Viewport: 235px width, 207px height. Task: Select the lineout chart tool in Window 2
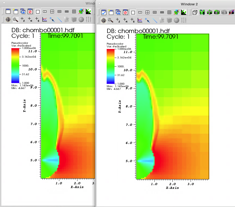(x=140, y=20)
